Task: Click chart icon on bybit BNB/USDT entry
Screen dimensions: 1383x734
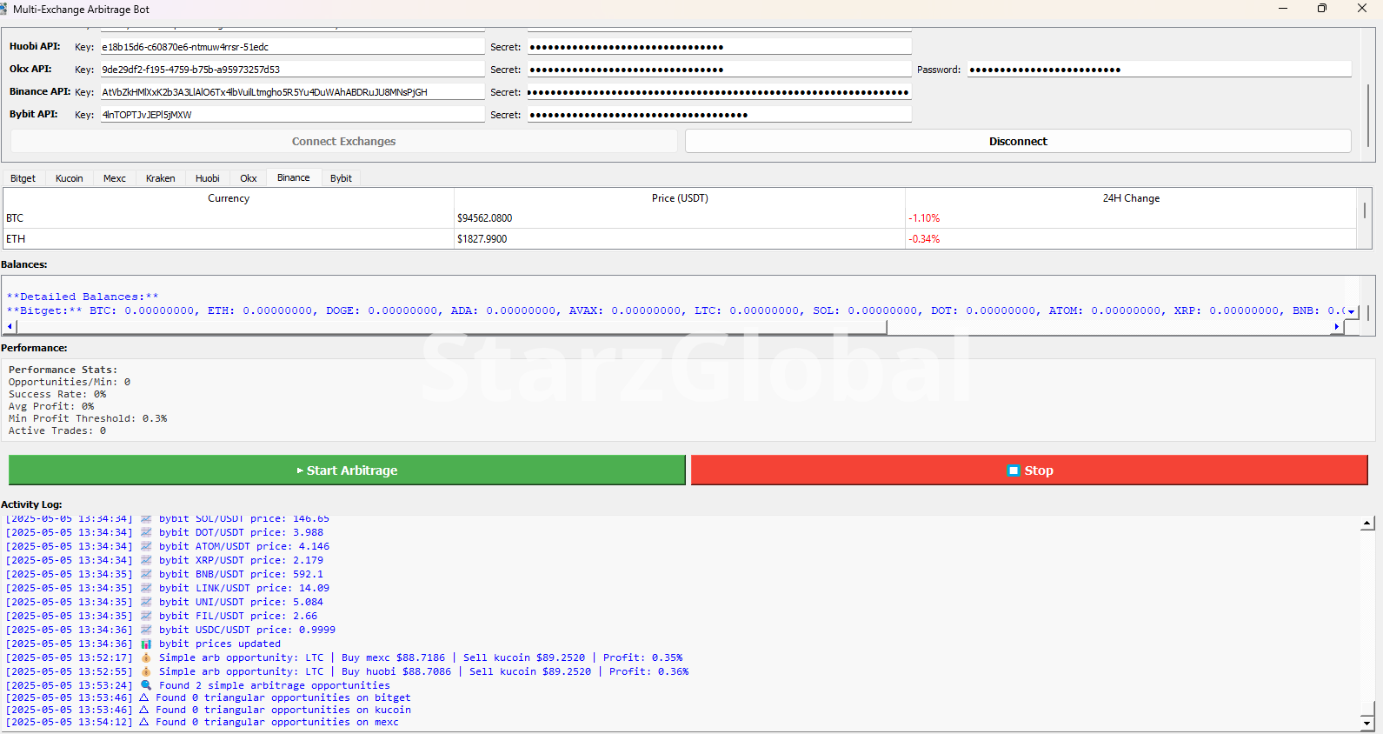Action: 146,574
